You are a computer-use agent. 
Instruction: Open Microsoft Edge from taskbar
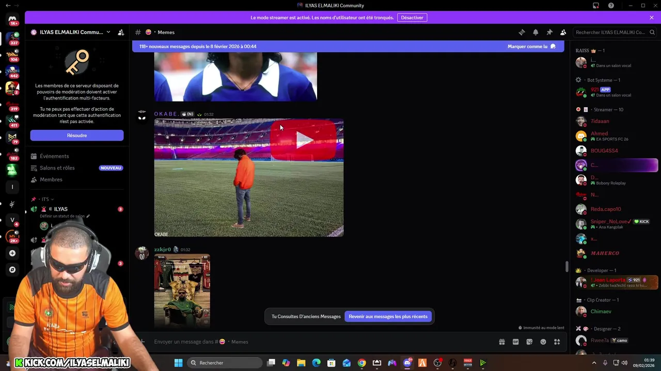point(316,363)
